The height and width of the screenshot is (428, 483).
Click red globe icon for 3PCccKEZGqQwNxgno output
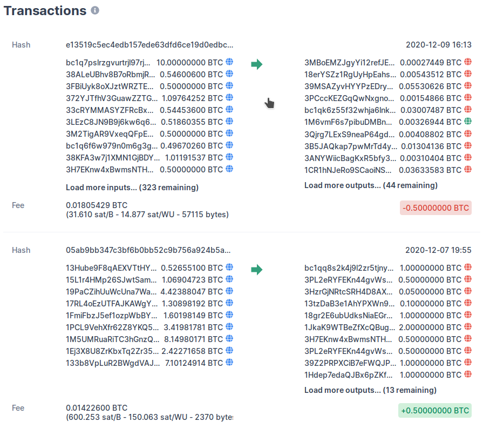coord(468,97)
